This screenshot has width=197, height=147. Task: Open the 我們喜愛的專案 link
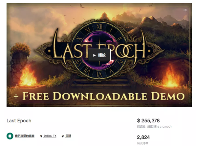[x=25, y=136]
